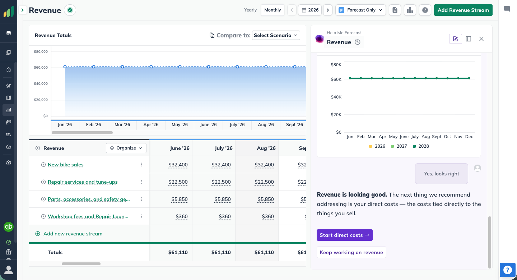
Task: Click the revenue table horizontal scrollbar
Action: point(81,264)
